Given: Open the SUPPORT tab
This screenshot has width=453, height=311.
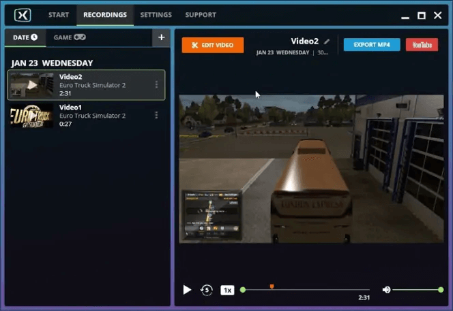Looking at the screenshot, I should coord(201,15).
